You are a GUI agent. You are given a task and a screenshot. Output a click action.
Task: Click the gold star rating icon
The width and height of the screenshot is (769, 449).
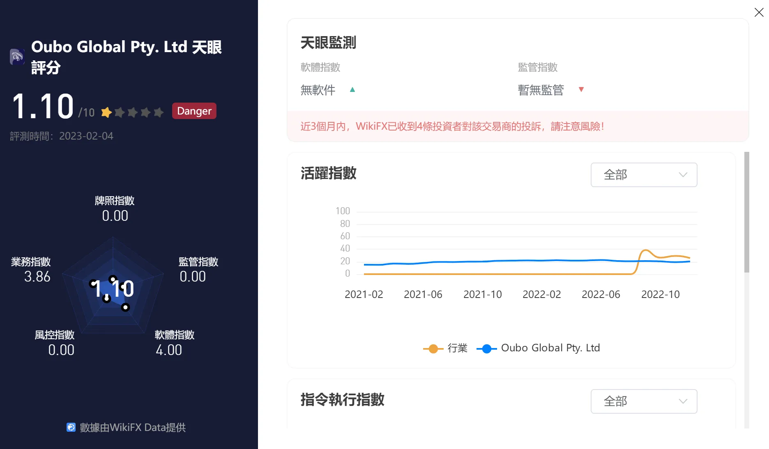coord(106,112)
